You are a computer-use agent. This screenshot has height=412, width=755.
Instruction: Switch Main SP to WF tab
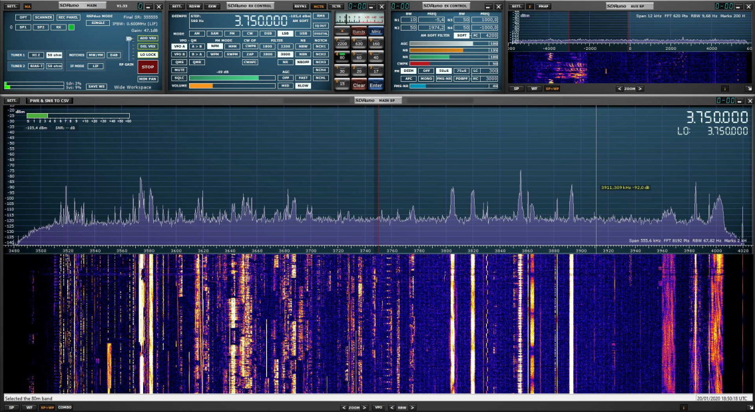tap(29, 407)
